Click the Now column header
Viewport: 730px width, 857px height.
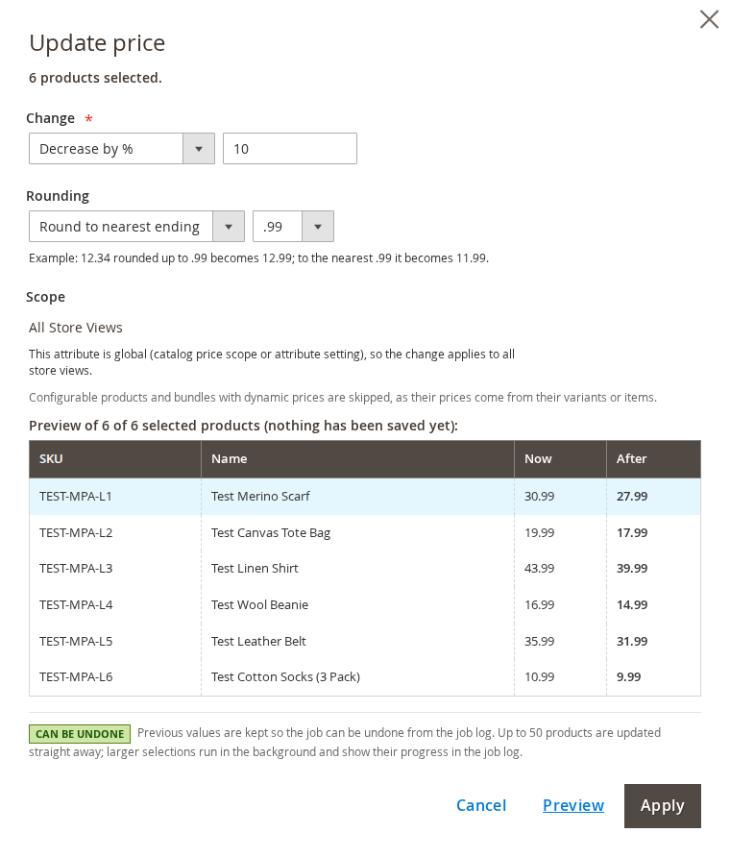click(560, 459)
